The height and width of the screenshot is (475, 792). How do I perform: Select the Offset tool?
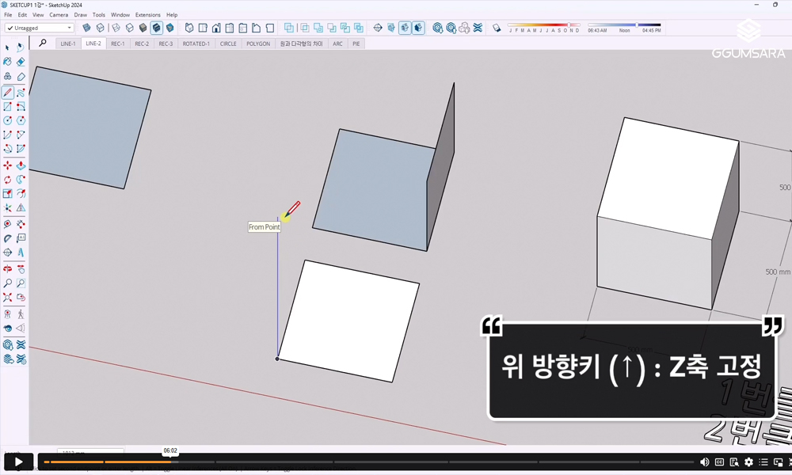click(21, 193)
